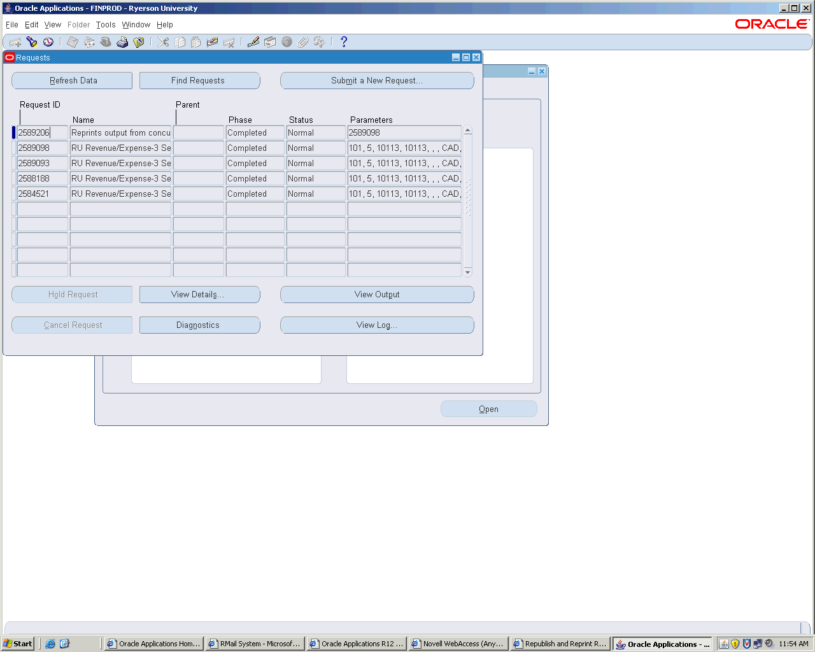The height and width of the screenshot is (652, 815).
Task: Open the View menu
Action: [x=53, y=25]
